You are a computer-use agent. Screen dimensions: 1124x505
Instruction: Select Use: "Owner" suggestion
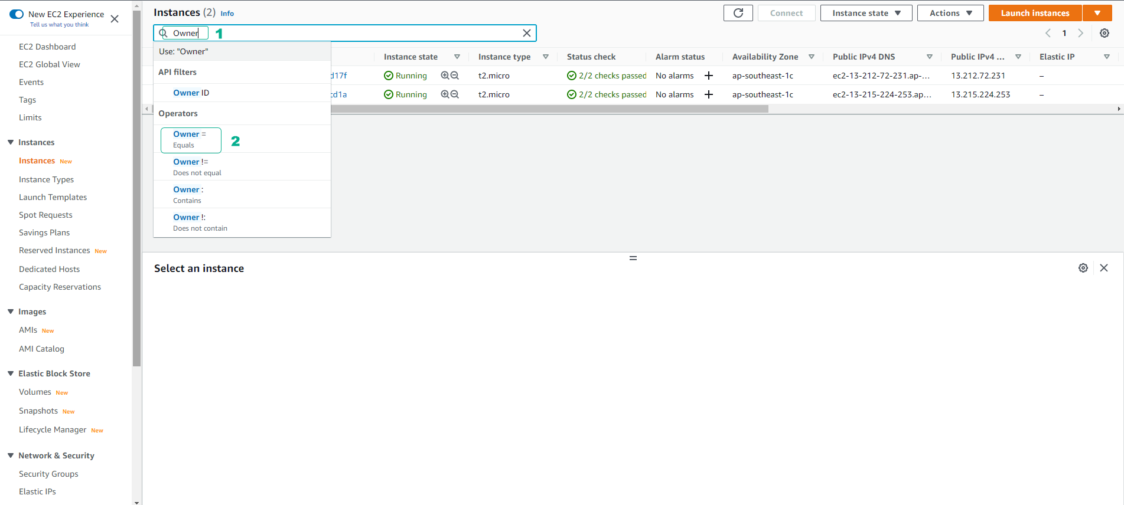(242, 51)
